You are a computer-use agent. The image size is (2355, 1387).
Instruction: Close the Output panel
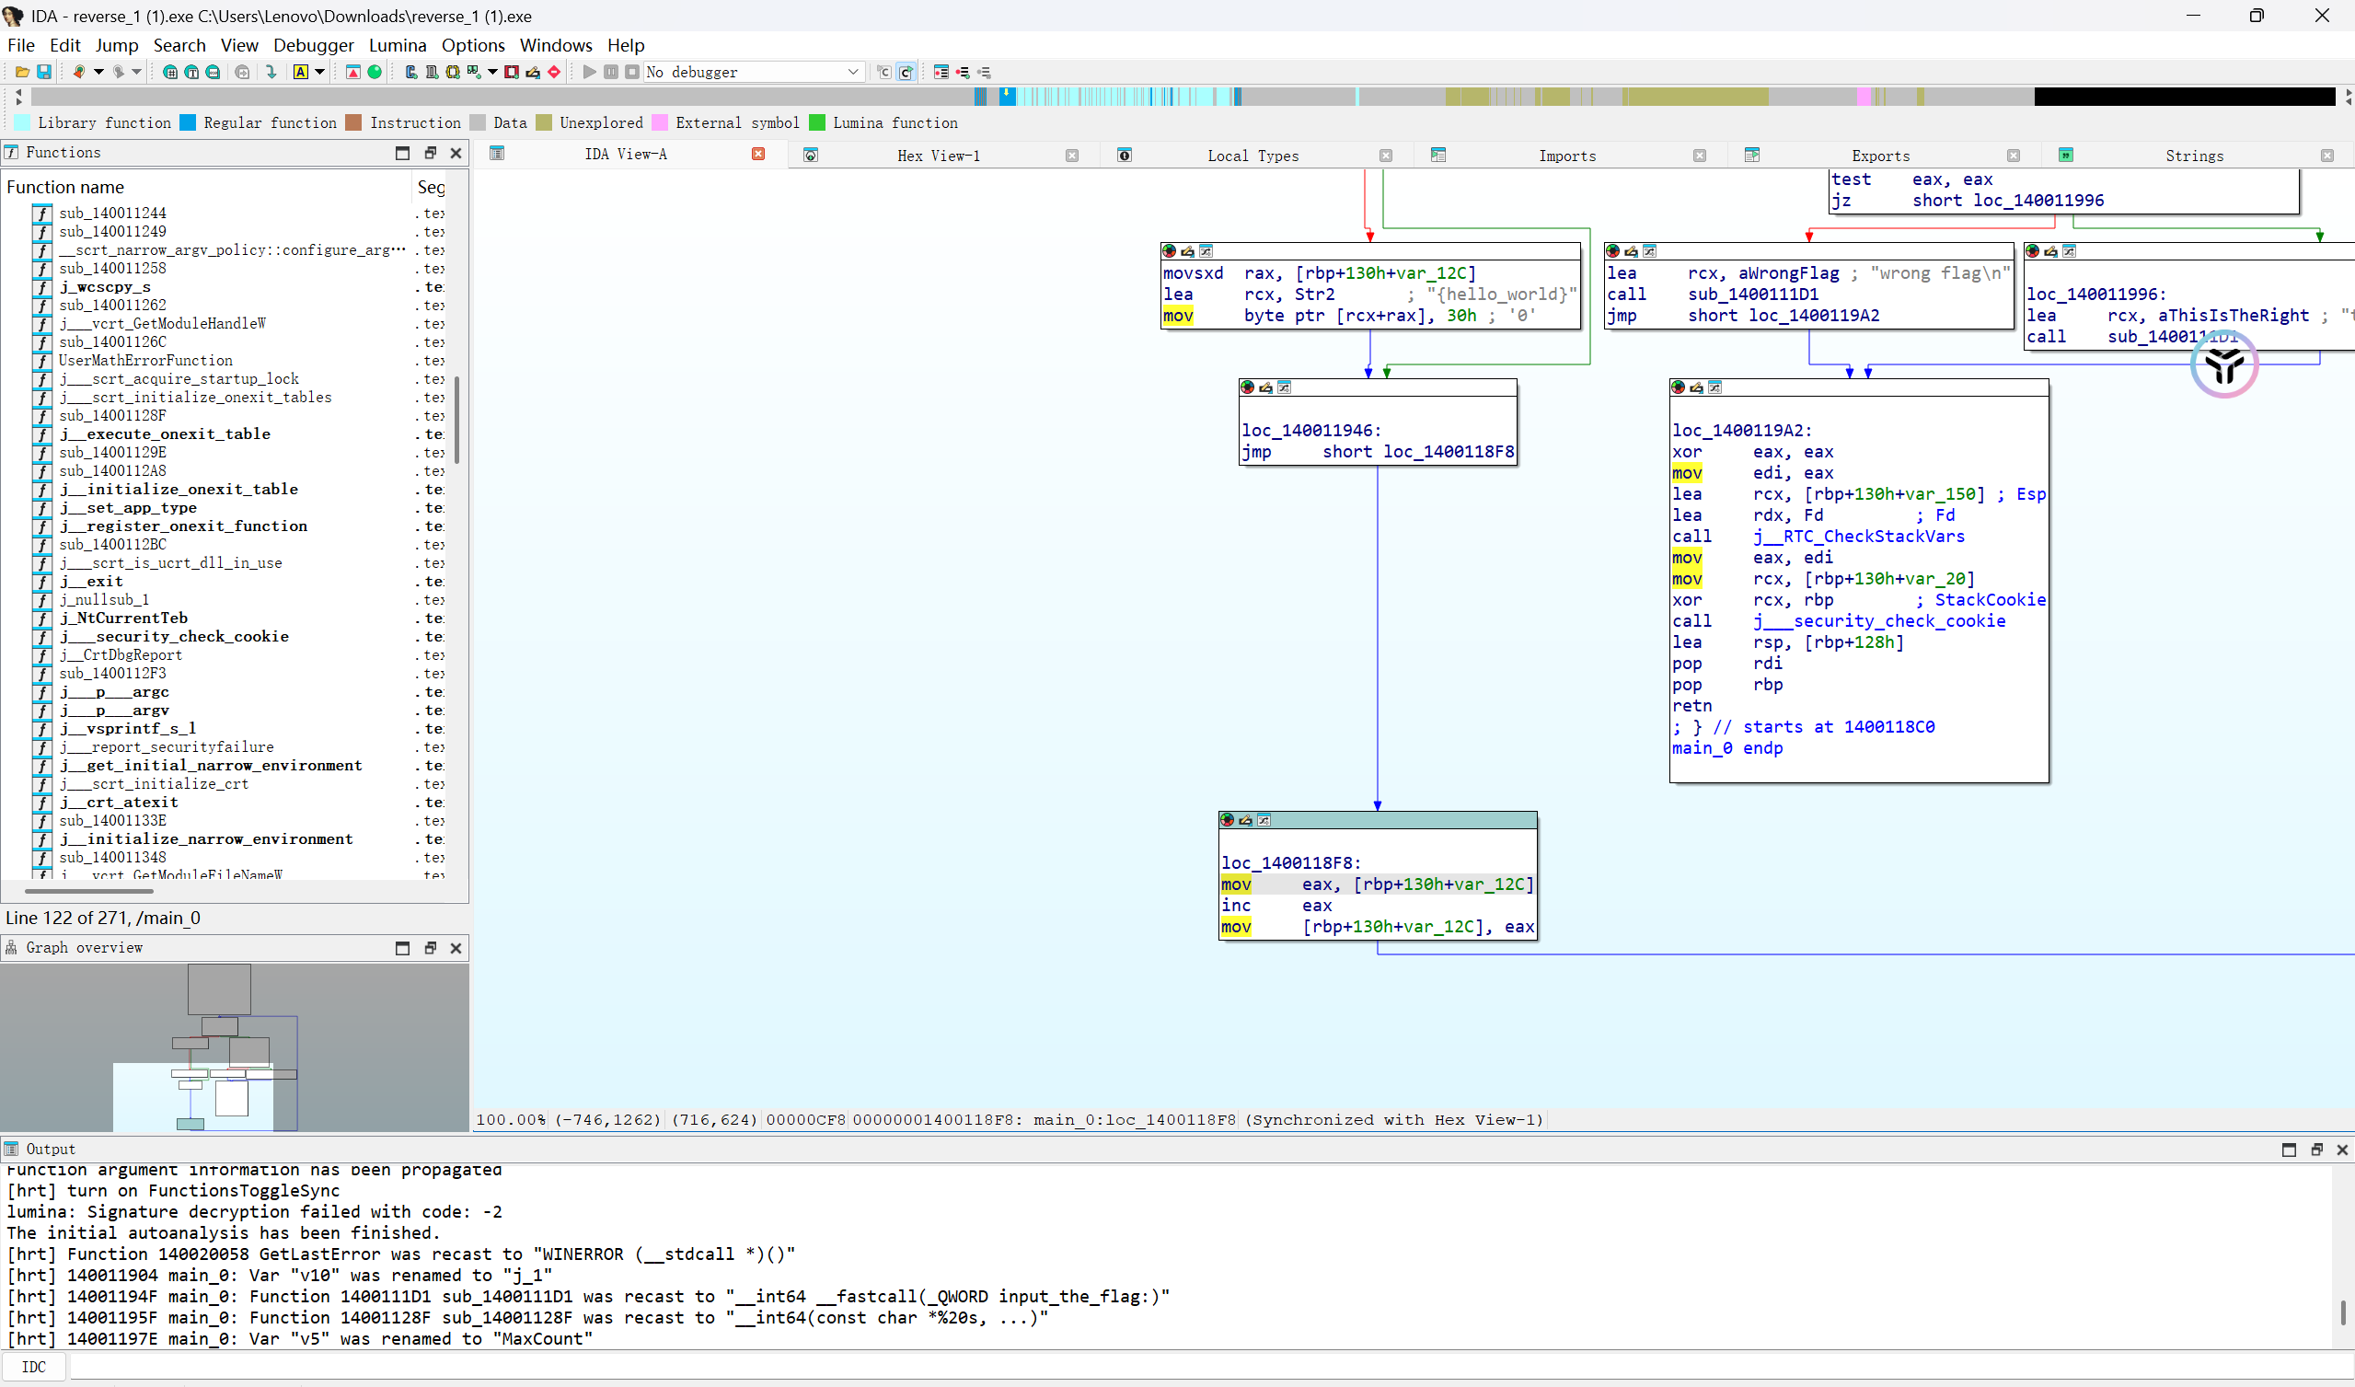click(x=2342, y=1150)
